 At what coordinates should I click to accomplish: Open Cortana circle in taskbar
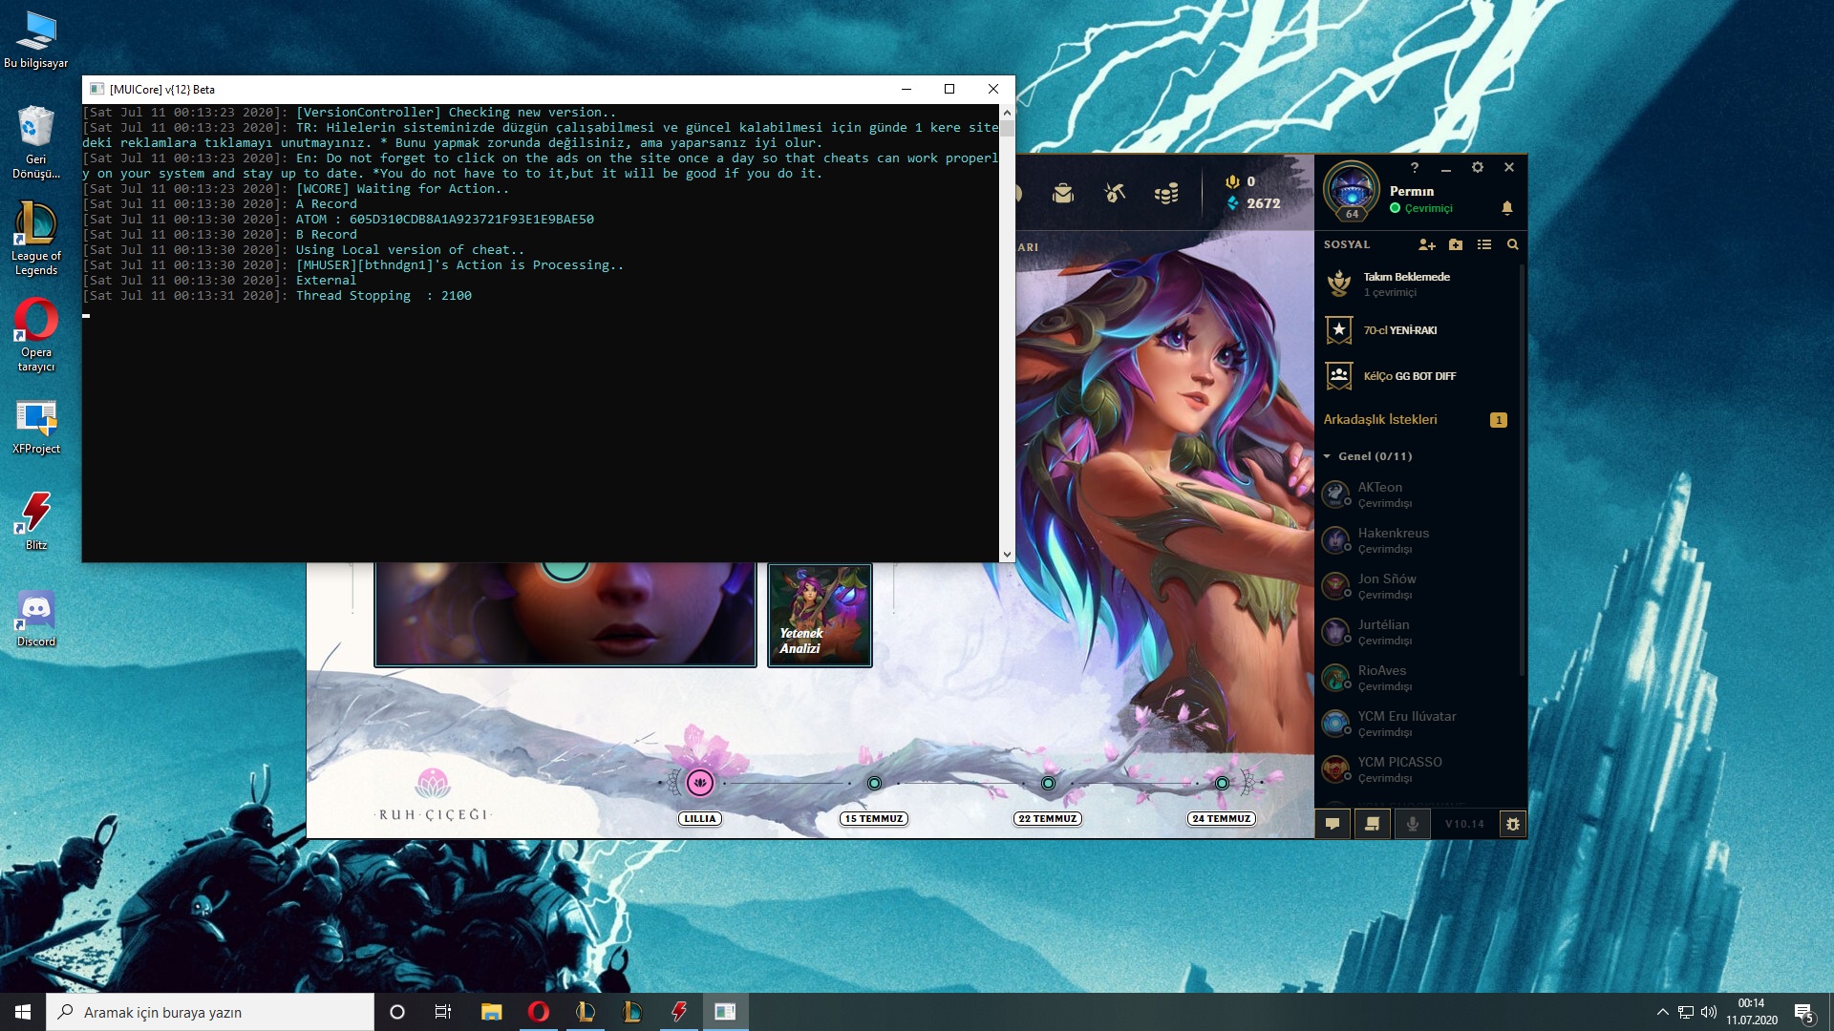point(397,1012)
